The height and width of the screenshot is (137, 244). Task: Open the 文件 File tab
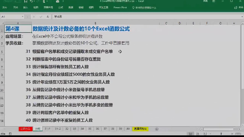coord(5,7)
